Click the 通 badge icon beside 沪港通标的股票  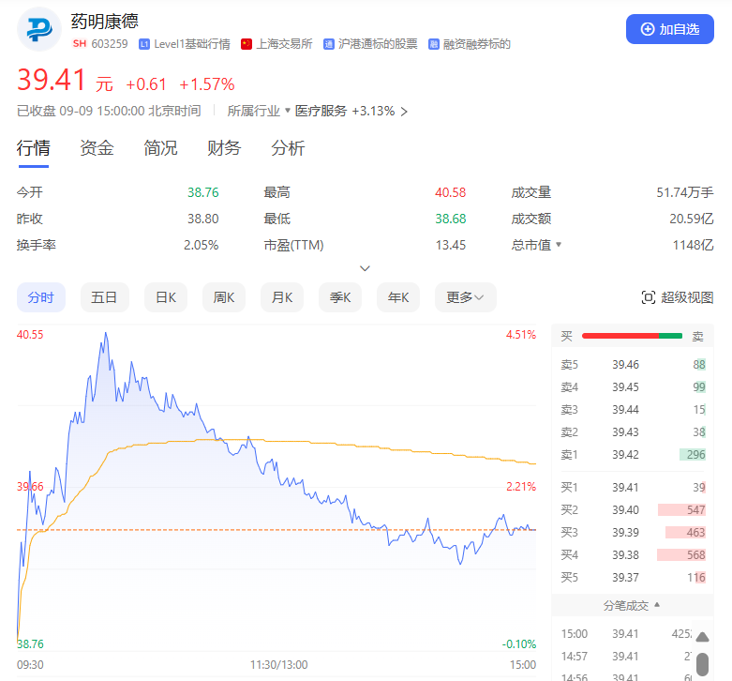pyautogui.click(x=329, y=44)
